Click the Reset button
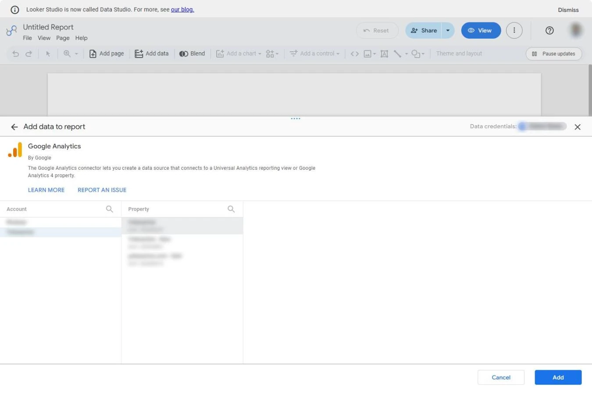592x393 pixels. [377, 30]
